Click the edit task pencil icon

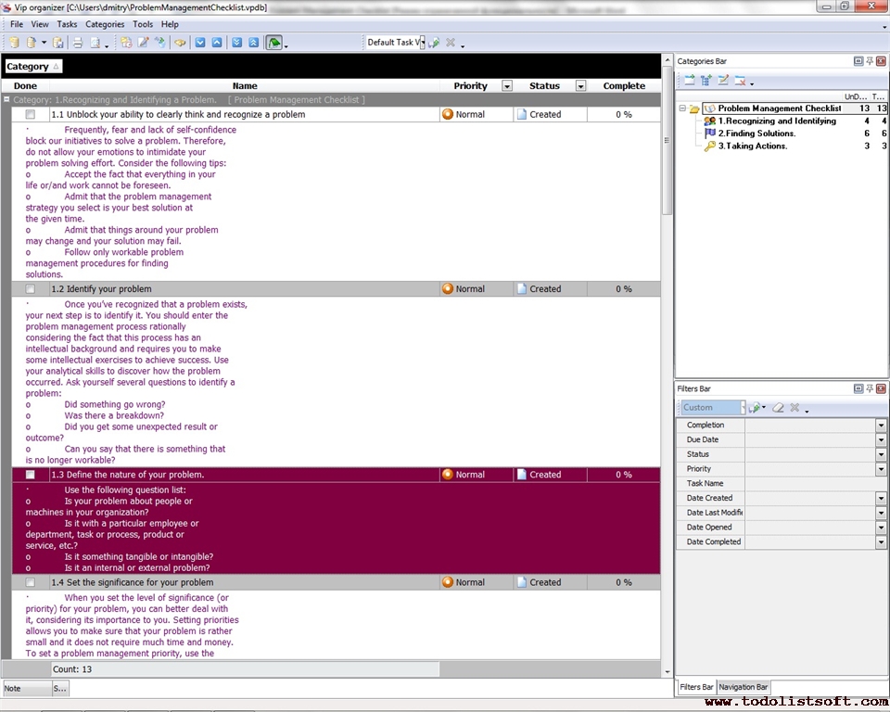point(143,43)
